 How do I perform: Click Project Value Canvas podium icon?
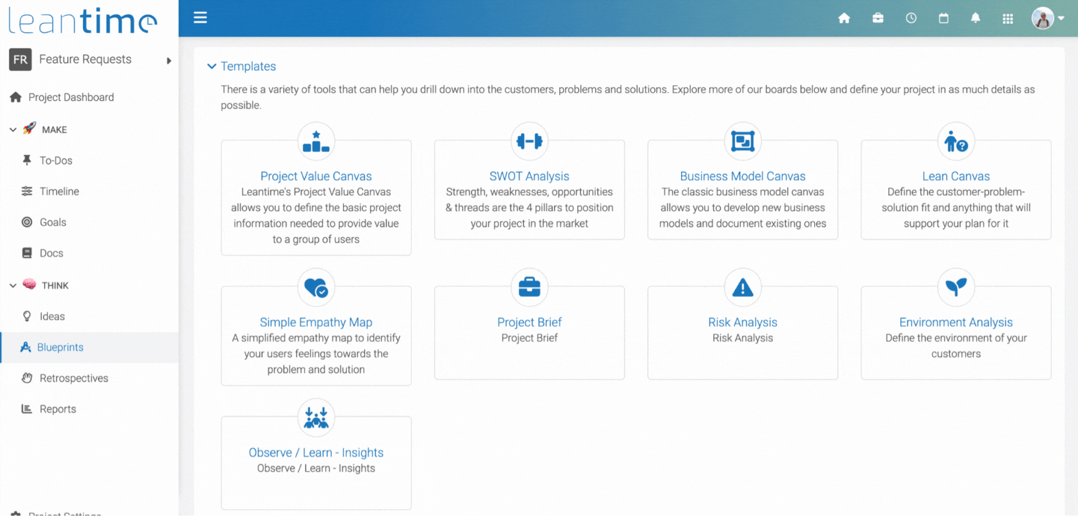(x=316, y=141)
